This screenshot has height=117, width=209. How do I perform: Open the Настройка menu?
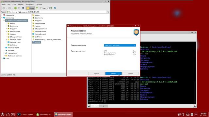point(29,5)
